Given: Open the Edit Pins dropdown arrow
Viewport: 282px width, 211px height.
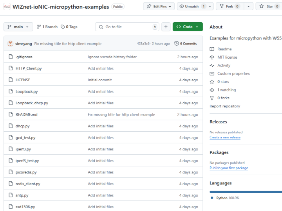Looking at the screenshot, I should [170, 7].
